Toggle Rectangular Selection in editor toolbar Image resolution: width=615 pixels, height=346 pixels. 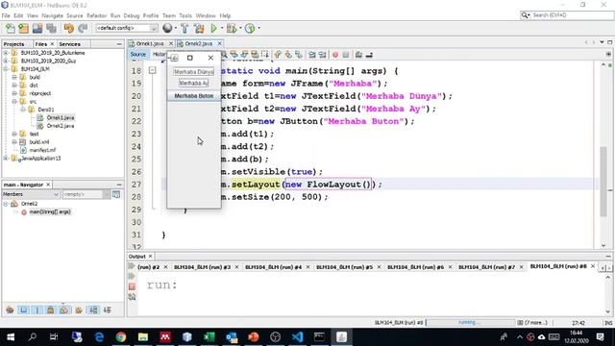(x=265, y=55)
